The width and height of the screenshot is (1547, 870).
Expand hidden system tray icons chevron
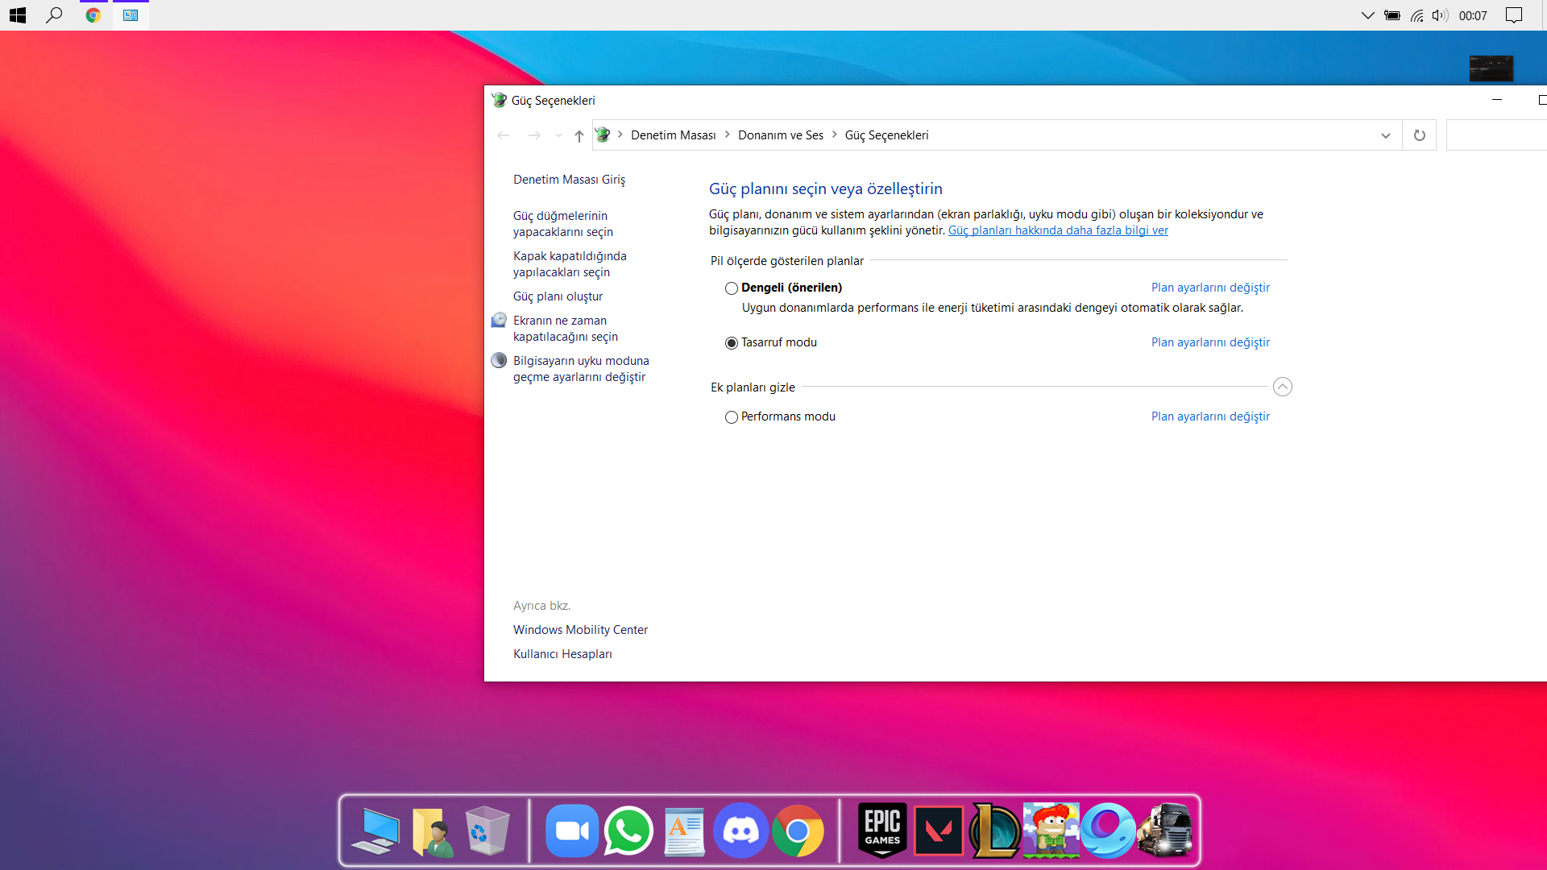1367,15
